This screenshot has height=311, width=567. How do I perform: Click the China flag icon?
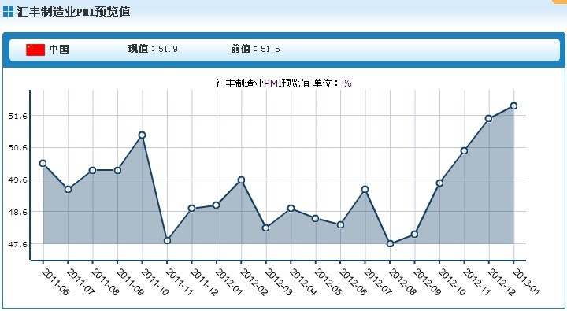35,50
